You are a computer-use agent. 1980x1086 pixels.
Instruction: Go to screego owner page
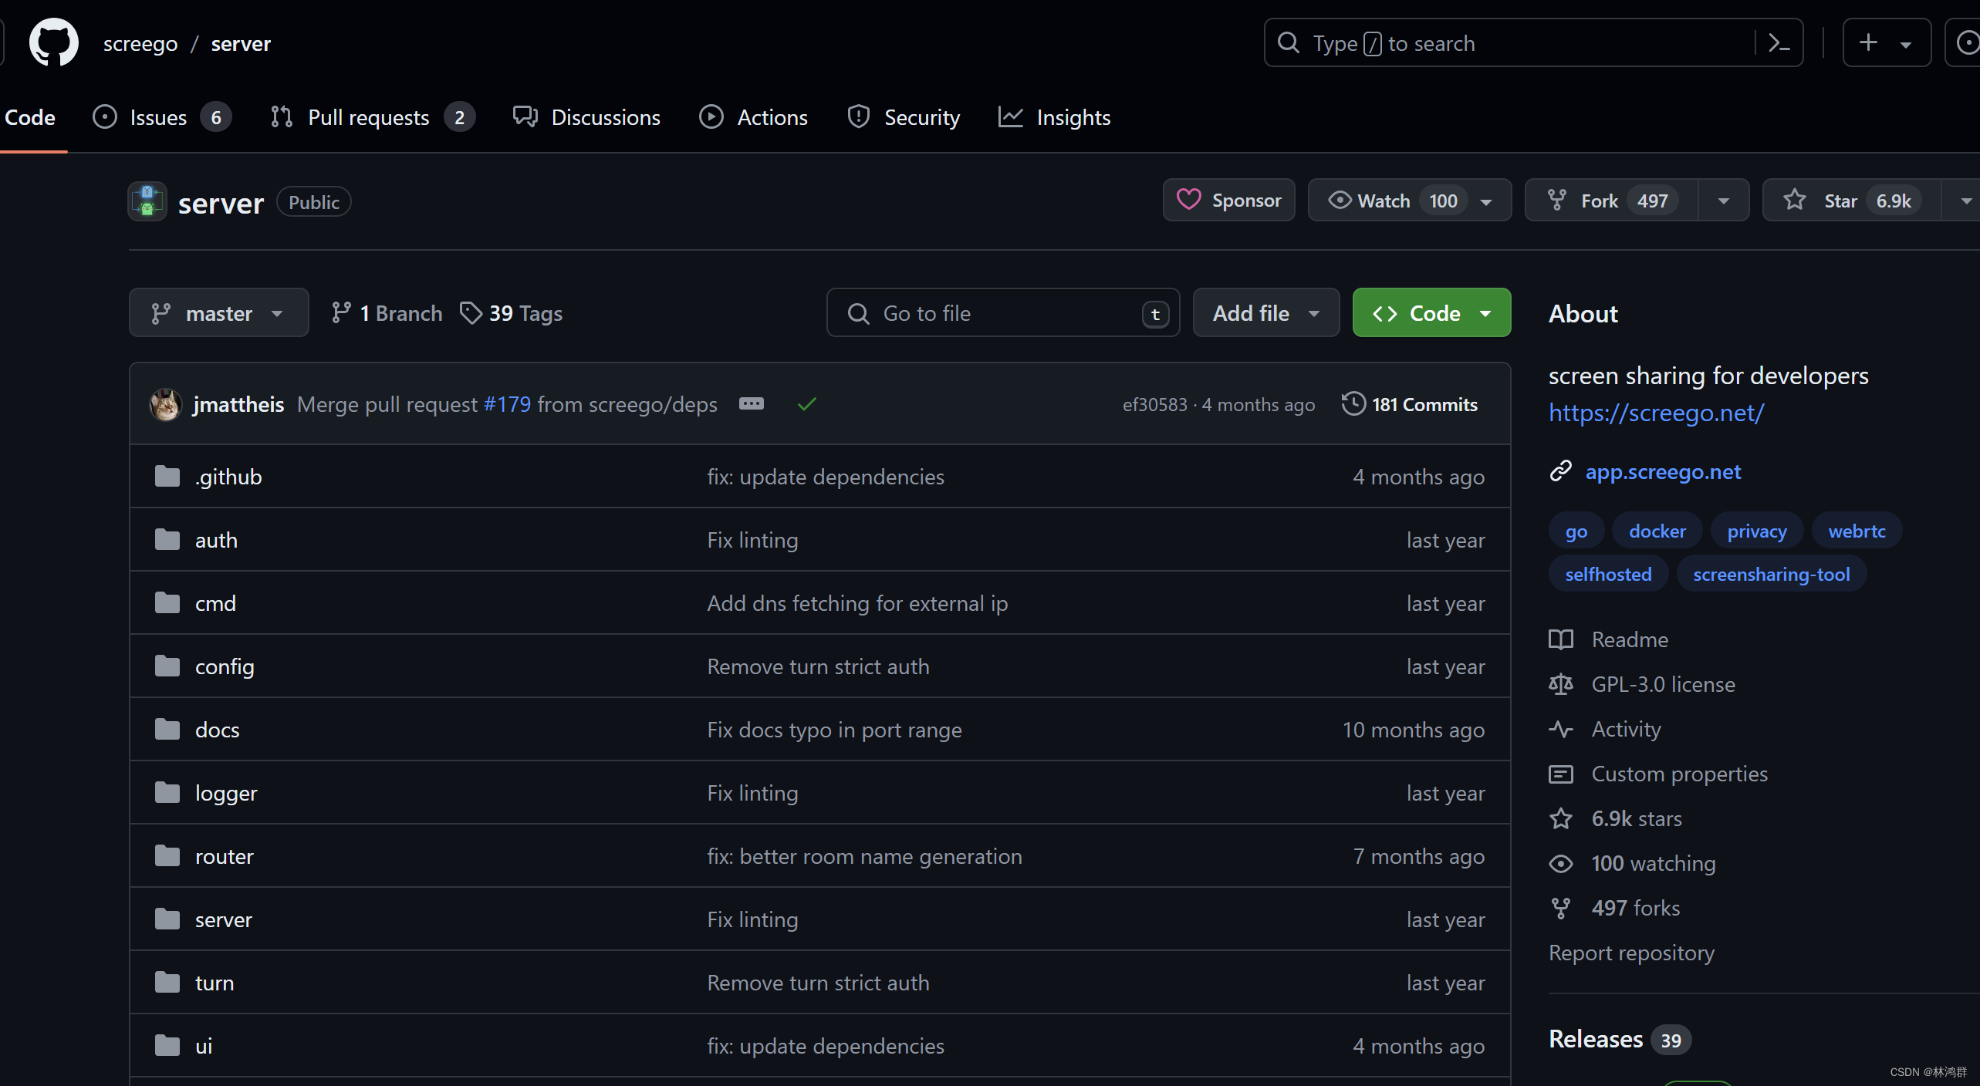tap(140, 44)
